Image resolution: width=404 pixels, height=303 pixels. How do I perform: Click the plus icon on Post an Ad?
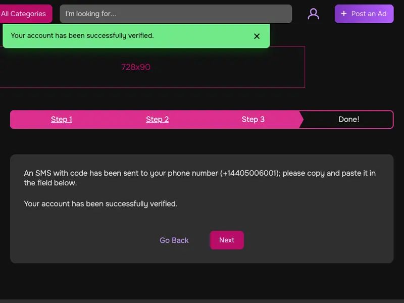tap(344, 14)
